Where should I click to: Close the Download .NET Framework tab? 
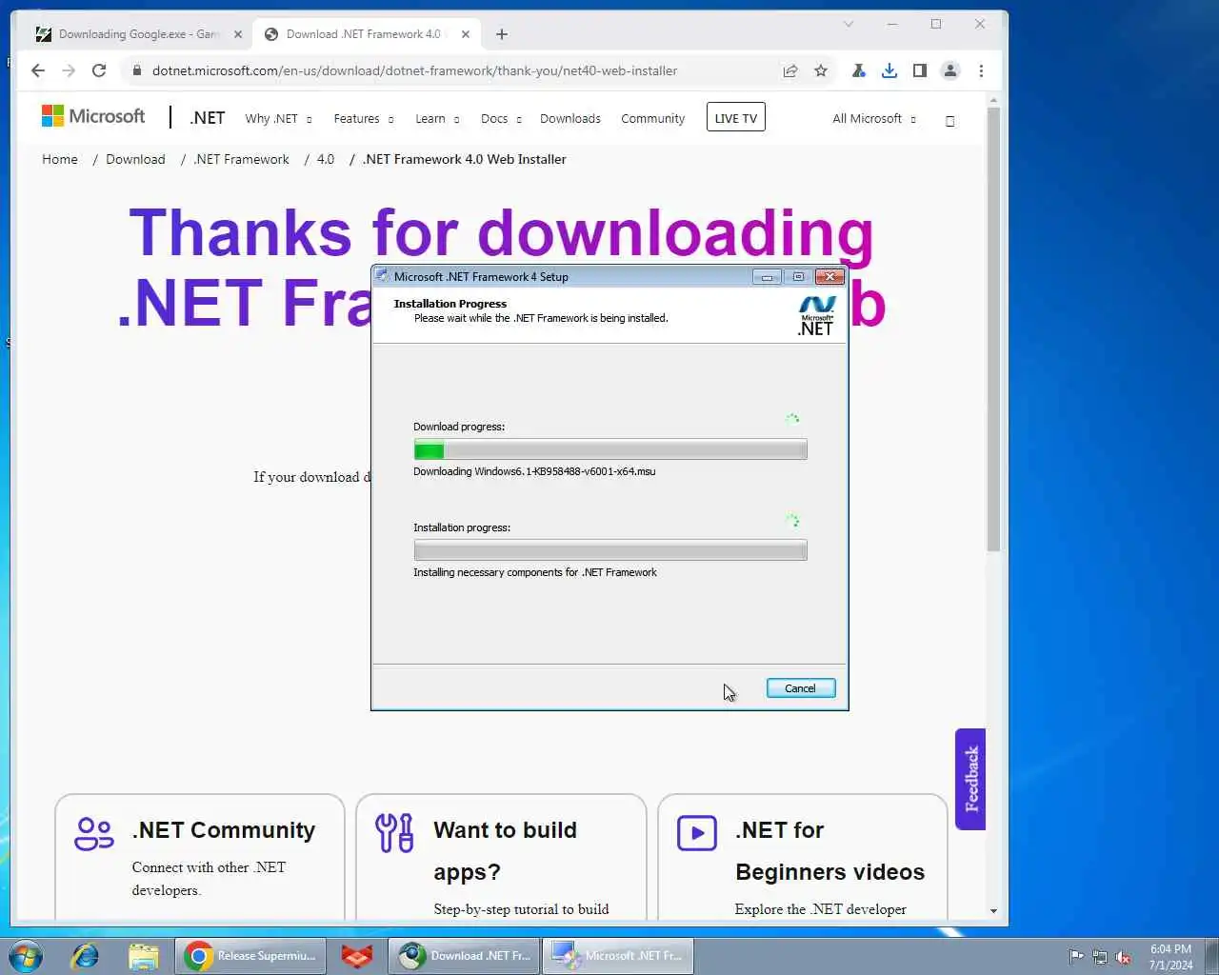tap(466, 34)
